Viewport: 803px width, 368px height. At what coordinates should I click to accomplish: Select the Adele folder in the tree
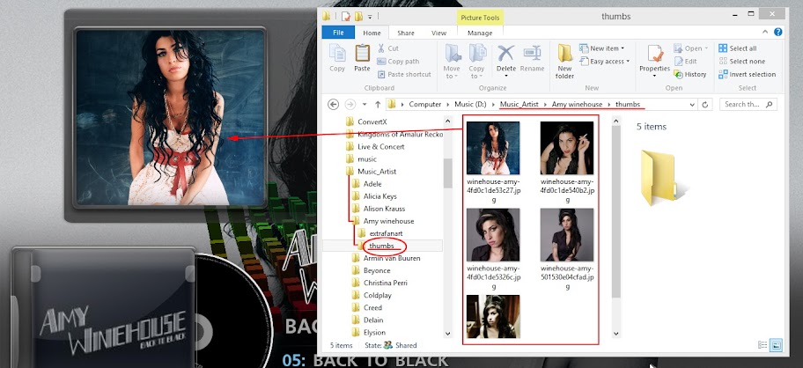tap(372, 184)
